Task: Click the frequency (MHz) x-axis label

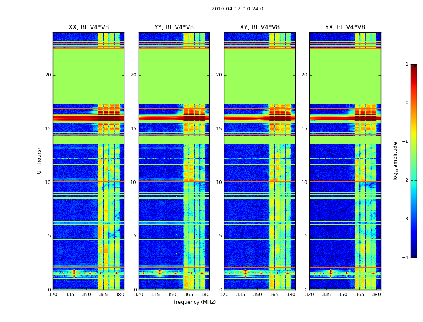Action: [195, 302]
